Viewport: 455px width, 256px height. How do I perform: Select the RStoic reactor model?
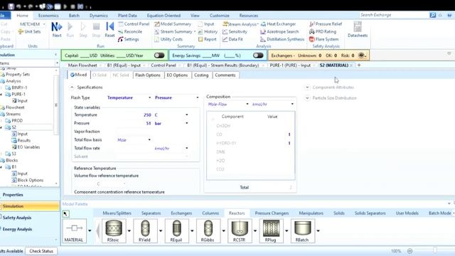click(x=114, y=230)
